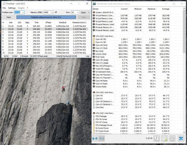187x145 pixels.
Task: Click the PCIe Clock sensor icon
Action: 94,57
